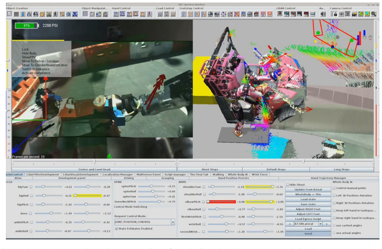Select the walking person object creation icon
Image resolution: width=382 pixels, height=249 pixels.
(x=55, y=14)
